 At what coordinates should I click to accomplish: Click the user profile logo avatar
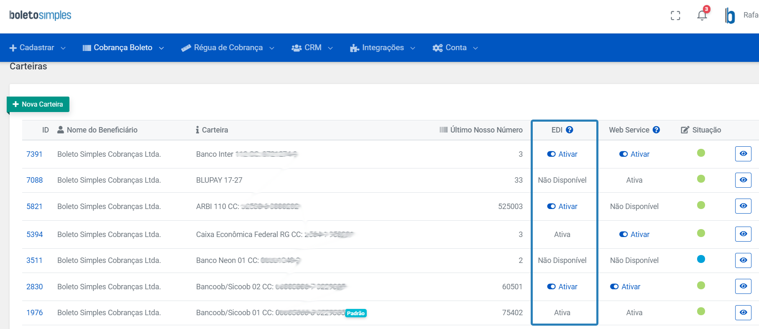730,15
